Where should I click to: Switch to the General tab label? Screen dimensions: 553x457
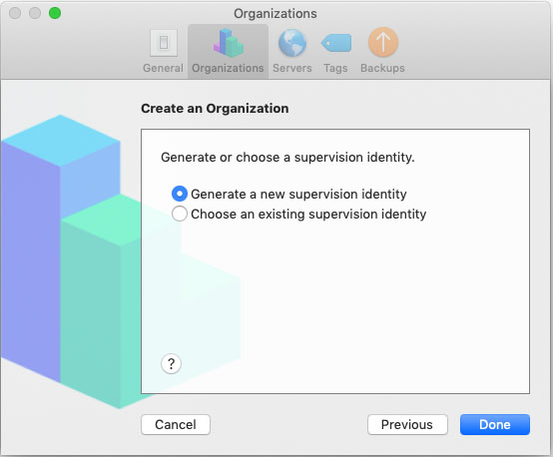pyautogui.click(x=163, y=68)
